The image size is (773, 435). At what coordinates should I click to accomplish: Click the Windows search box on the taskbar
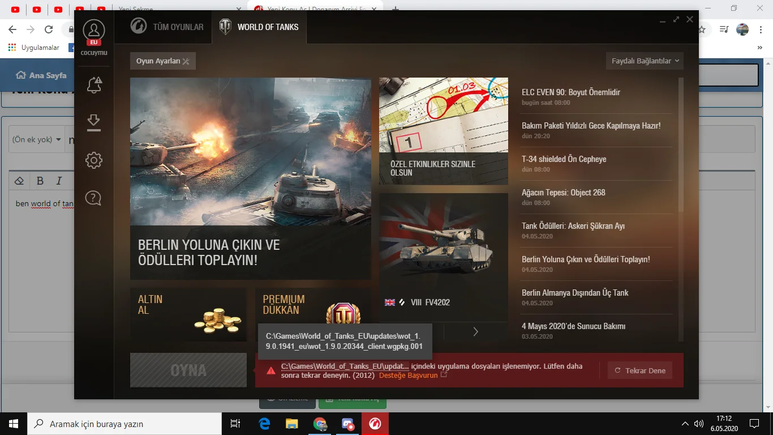[x=124, y=424]
